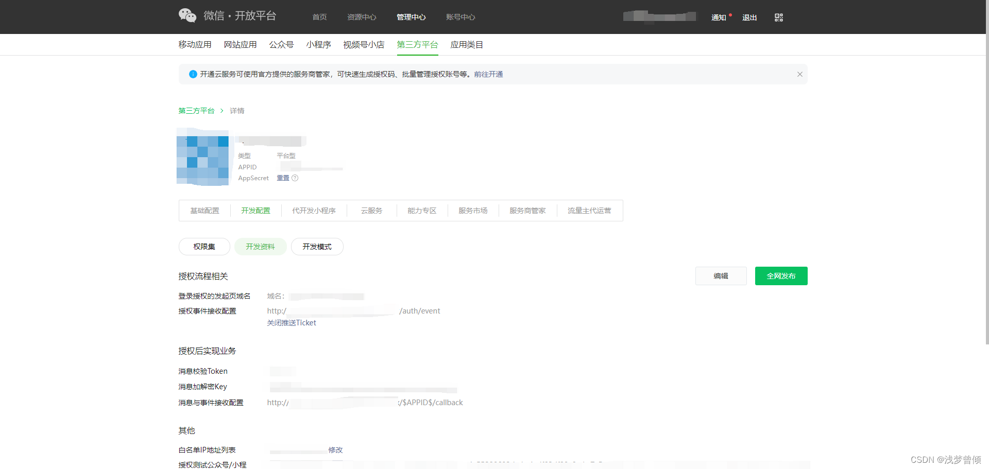Image resolution: width=989 pixels, height=469 pixels.
Task: Select the 开发资料 pill button
Action: click(260, 247)
